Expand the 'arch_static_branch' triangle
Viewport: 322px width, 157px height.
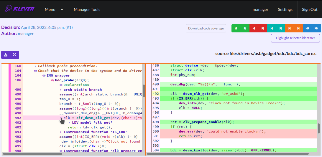click(61, 90)
